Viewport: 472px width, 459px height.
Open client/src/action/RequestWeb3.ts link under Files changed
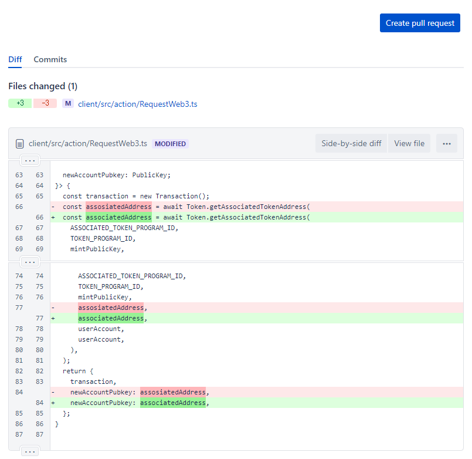click(x=138, y=104)
